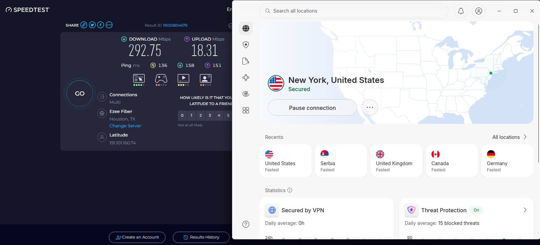The height and width of the screenshot is (245, 540).
Task: Share Speedtest result on Facebook
Action: (100, 25)
